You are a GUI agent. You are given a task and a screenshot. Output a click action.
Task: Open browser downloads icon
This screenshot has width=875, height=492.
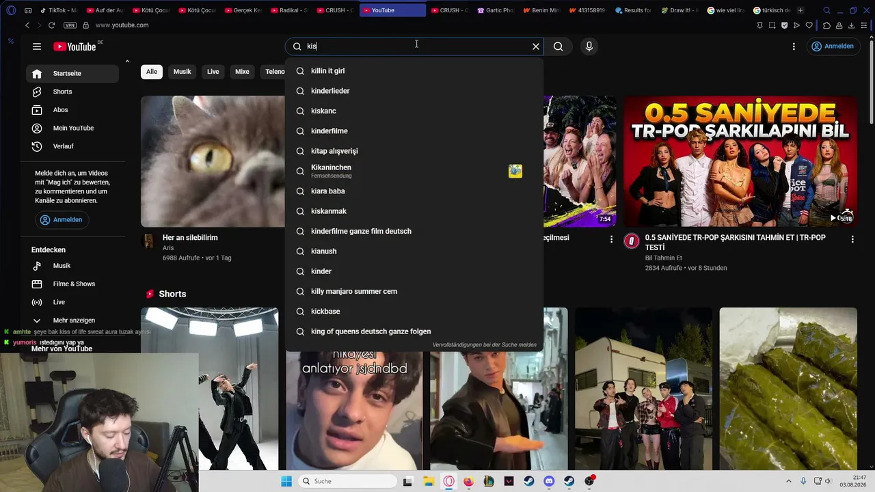(x=852, y=25)
